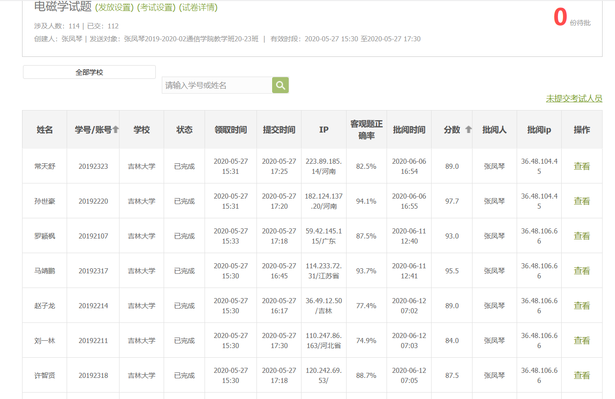Viewport: 615px width, 399px height.
Task: Click 查看 for 赵子龙
Action: (x=582, y=305)
